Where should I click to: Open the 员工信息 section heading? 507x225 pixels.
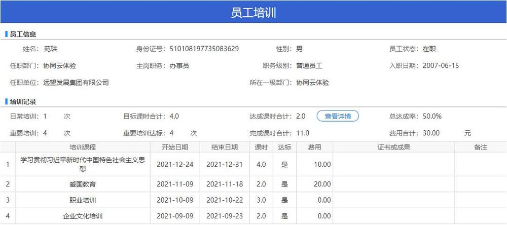[x=23, y=34]
